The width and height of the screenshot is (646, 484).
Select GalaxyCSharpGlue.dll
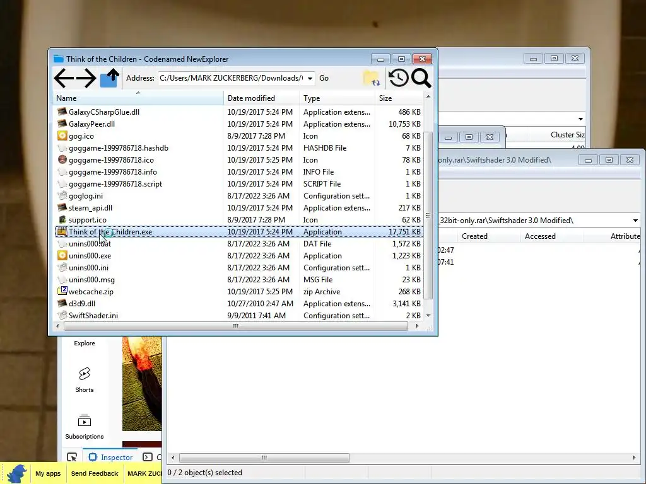pyautogui.click(x=104, y=112)
